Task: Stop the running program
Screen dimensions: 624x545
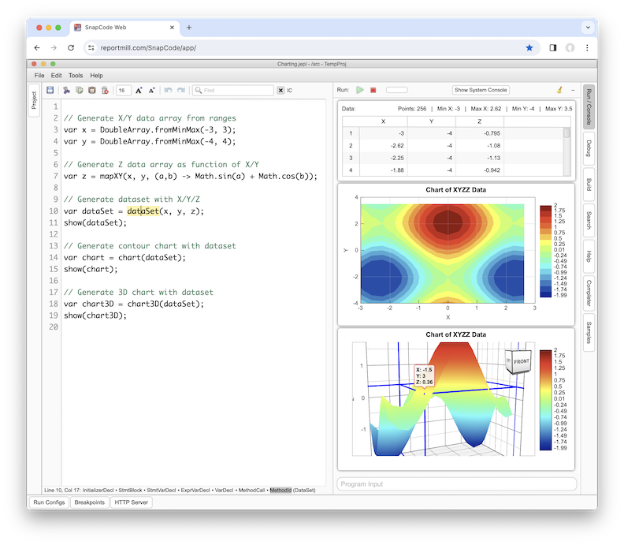Action: coord(373,91)
